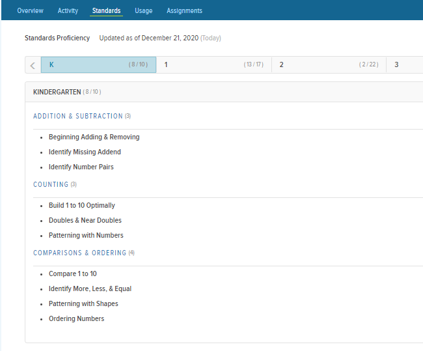Open the Overview tab

(30, 10)
